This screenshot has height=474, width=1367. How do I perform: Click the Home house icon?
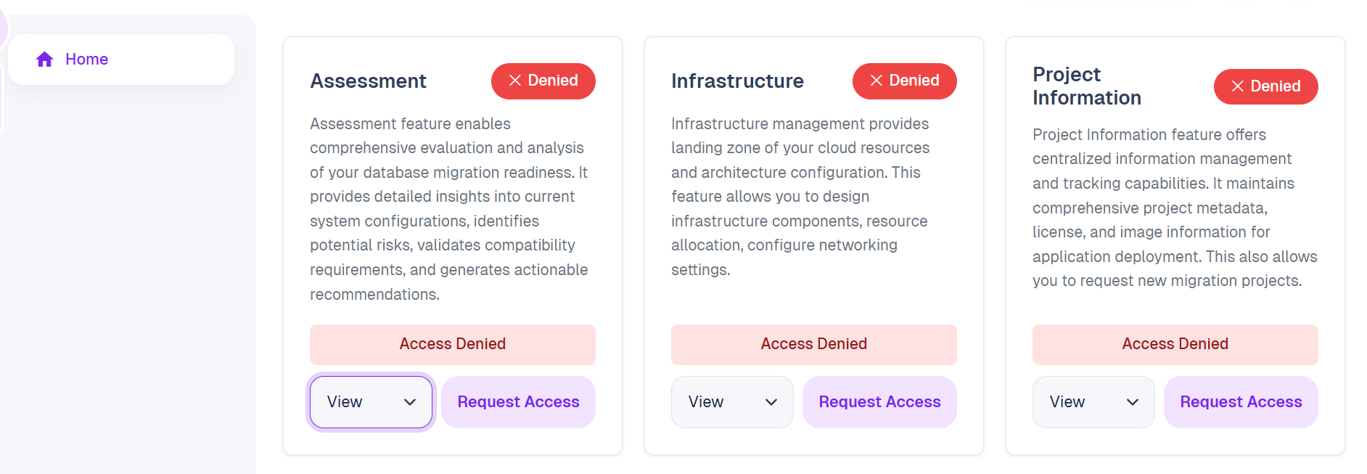[x=45, y=60]
